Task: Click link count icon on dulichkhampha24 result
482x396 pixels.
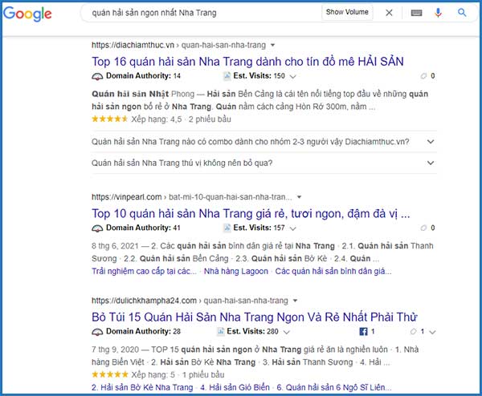Action: coord(413,332)
